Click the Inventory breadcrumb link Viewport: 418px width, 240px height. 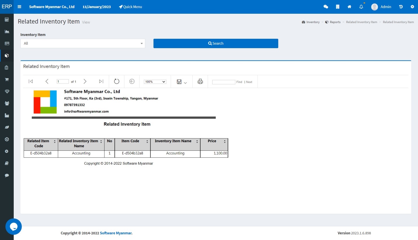point(311,22)
